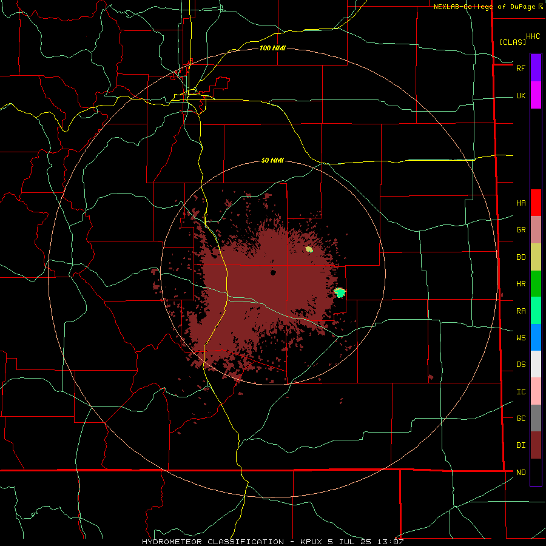Click the 'BI' legend label text
This screenshot has width=546, height=546.
[x=521, y=445]
